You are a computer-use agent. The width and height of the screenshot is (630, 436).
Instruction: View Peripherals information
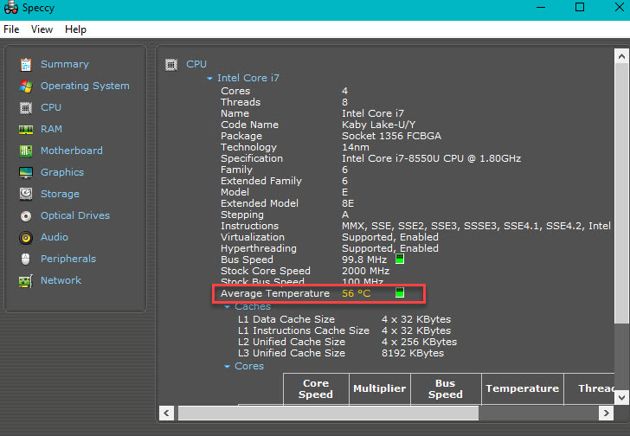click(x=68, y=259)
